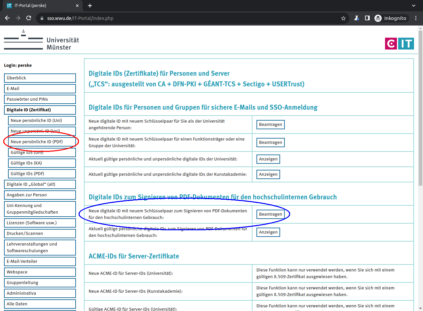This screenshot has height=311, width=423.
Task: Click the browser back arrow
Action: (x=7, y=18)
